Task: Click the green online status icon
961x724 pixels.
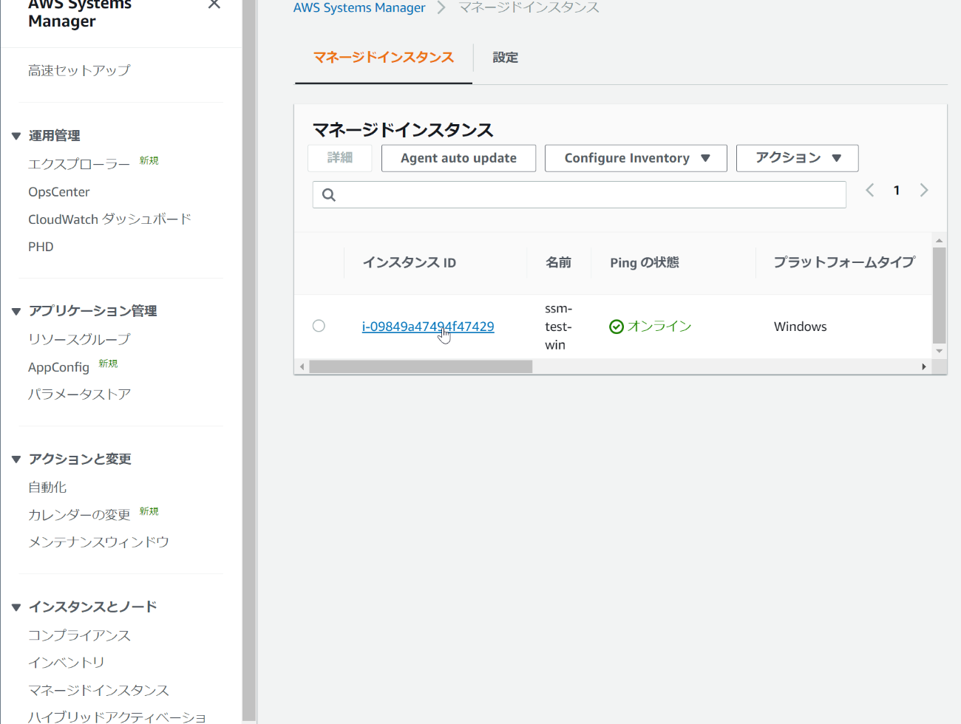Action: pyautogui.click(x=617, y=327)
